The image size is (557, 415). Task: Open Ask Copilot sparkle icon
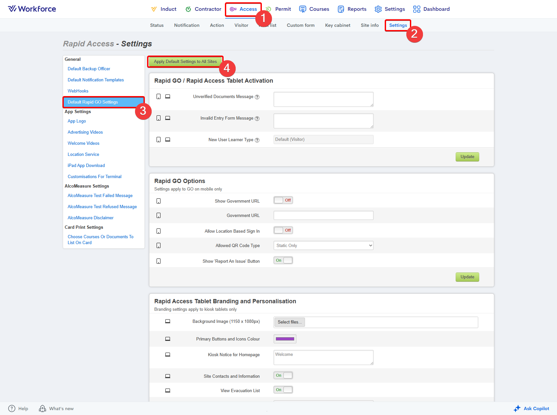[x=517, y=408]
